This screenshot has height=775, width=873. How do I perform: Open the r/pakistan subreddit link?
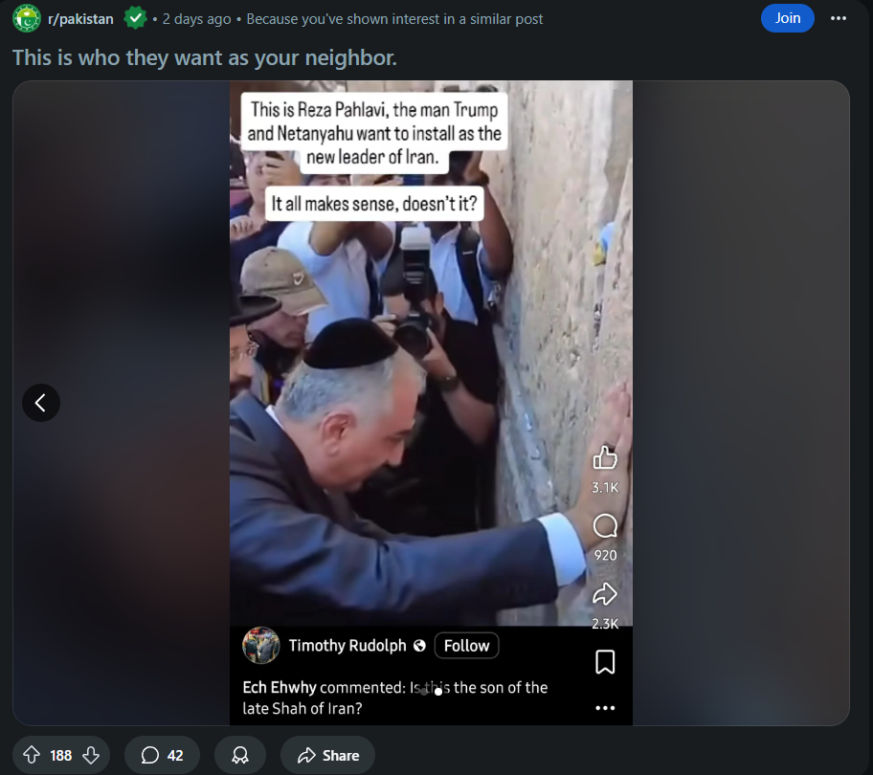pyautogui.click(x=80, y=19)
